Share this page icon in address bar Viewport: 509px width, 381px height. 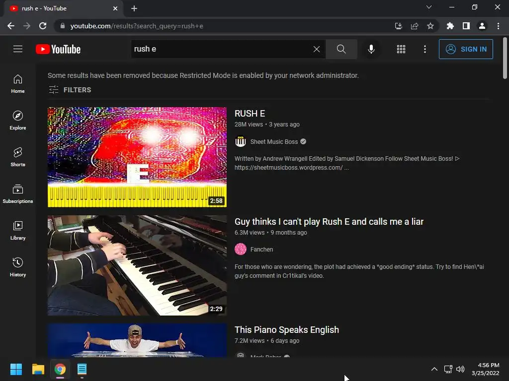(x=414, y=26)
